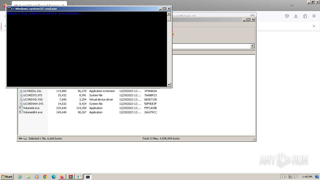The width and height of the screenshot is (320, 180).
Task: Open Firefox hamburger application menu
Action: tap(314, 16)
